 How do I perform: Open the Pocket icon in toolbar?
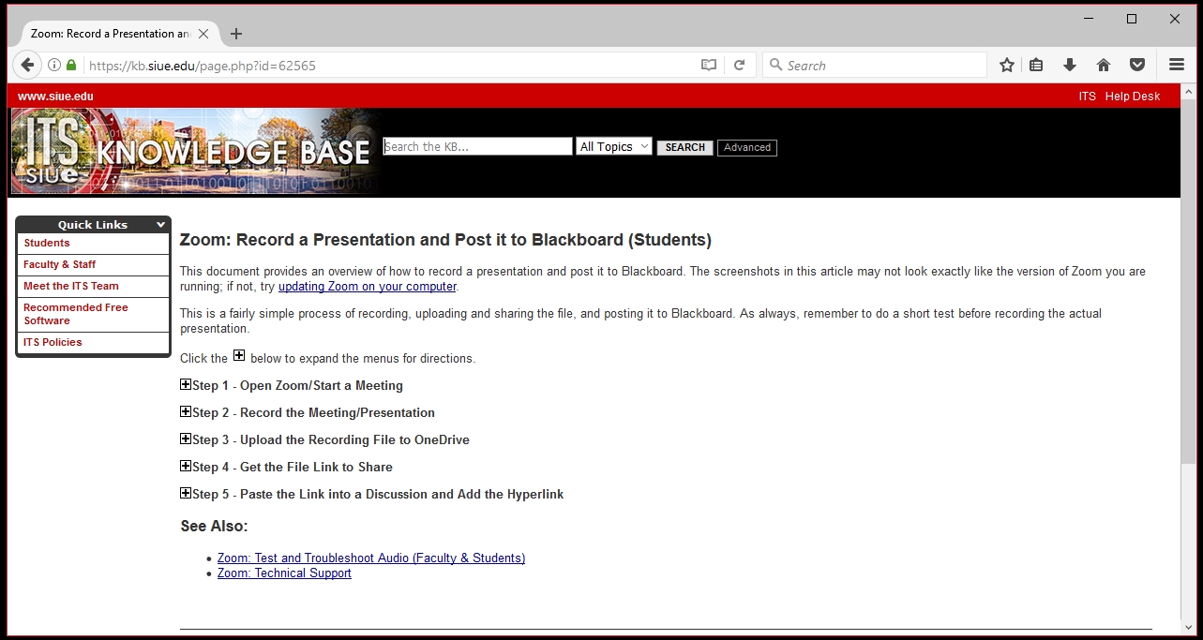pyautogui.click(x=1136, y=65)
